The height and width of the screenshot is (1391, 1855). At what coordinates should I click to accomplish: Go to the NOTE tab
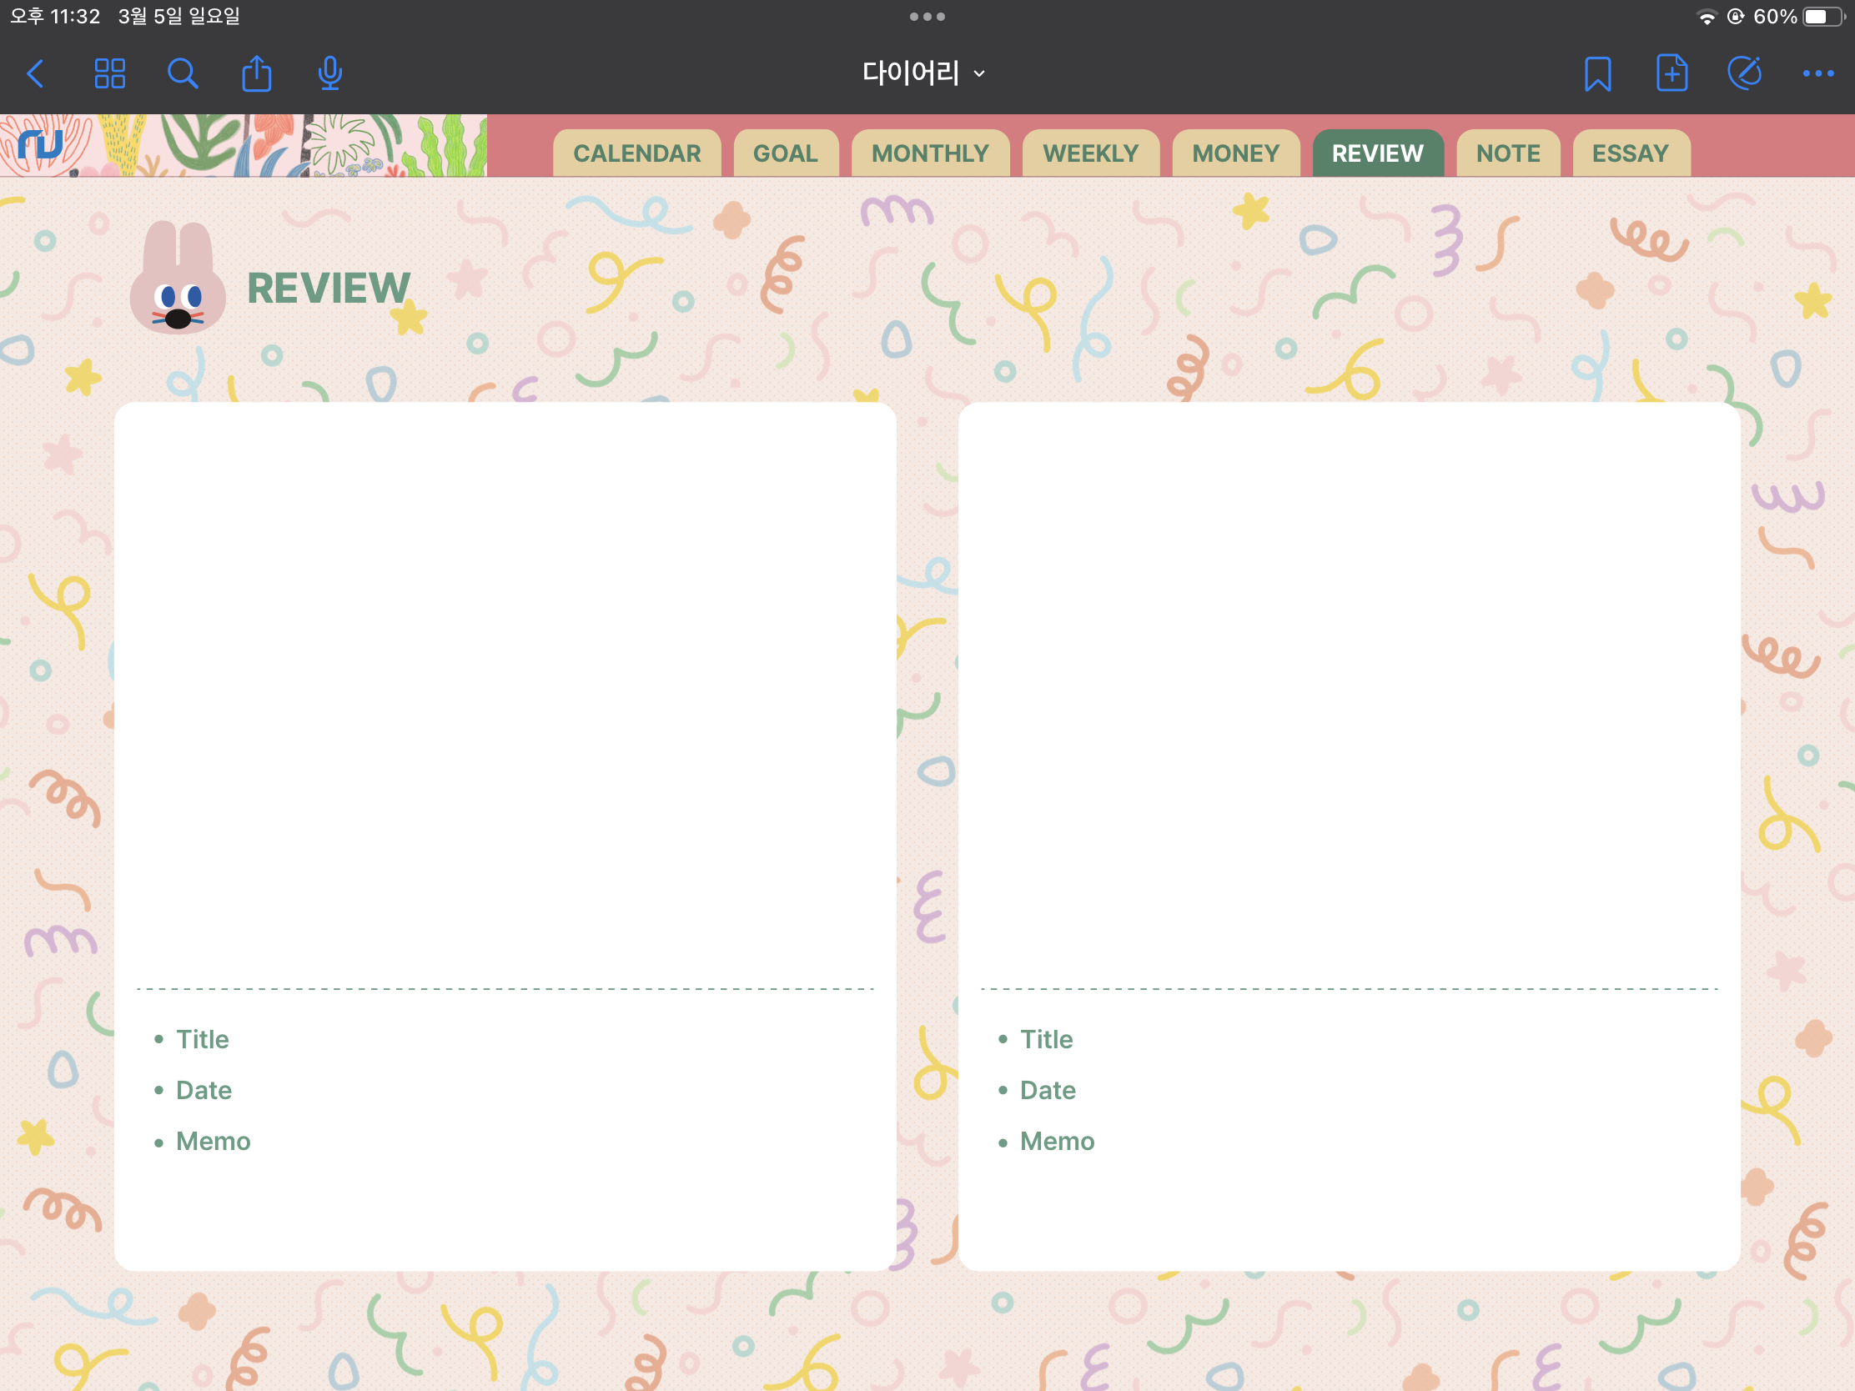(x=1507, y=153)
